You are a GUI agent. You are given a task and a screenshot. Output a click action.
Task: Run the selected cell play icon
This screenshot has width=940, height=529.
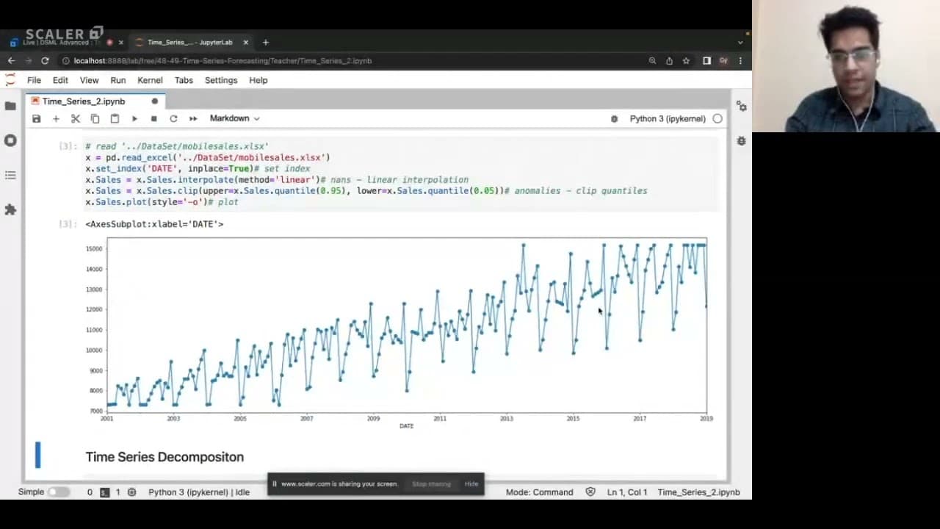pos(134,118)
